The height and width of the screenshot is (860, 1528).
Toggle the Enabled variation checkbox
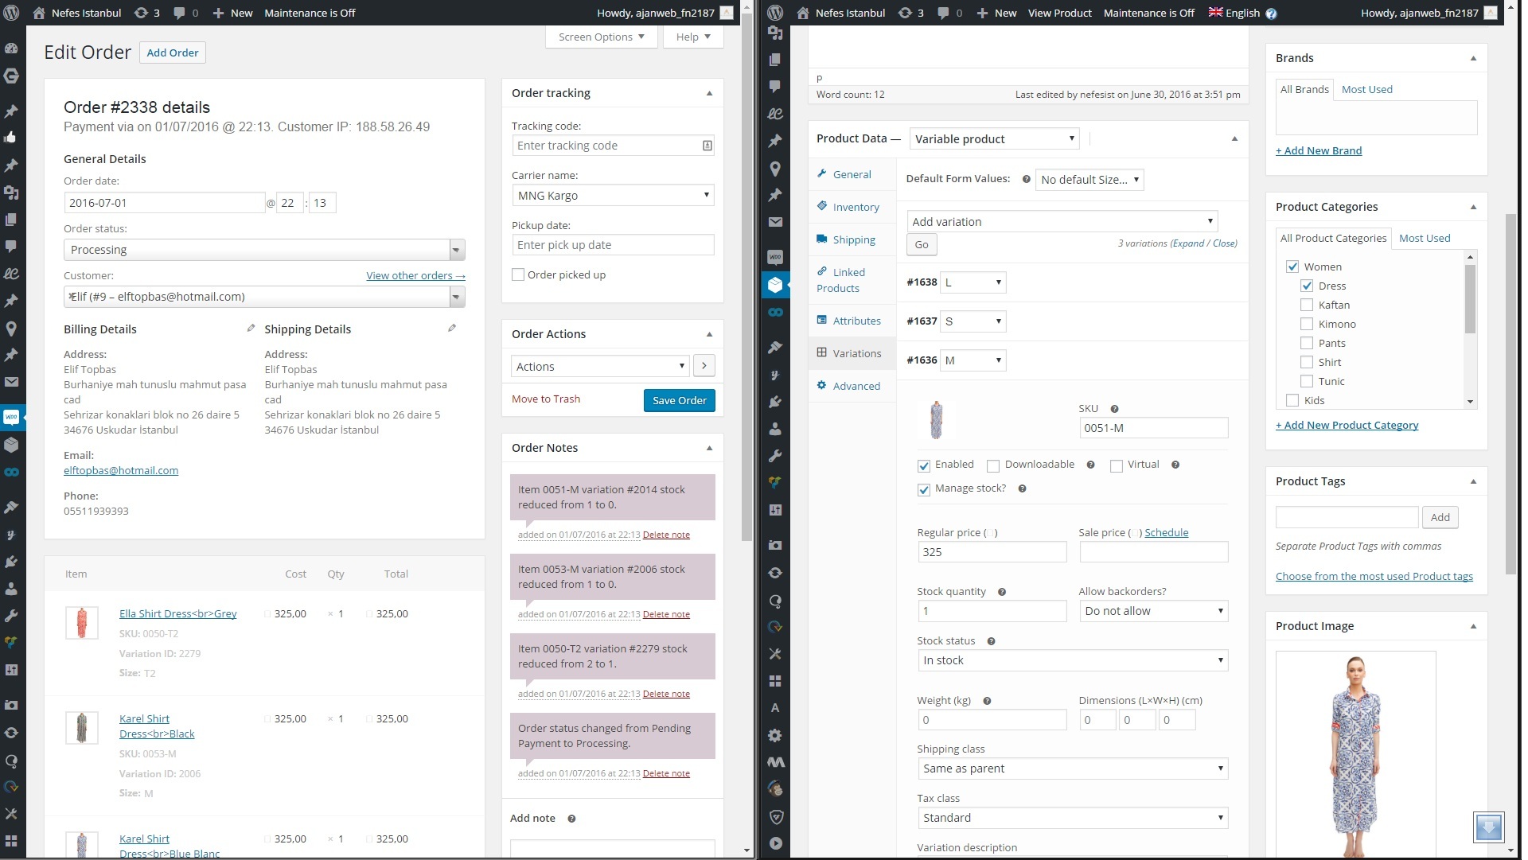coord(924,465)
